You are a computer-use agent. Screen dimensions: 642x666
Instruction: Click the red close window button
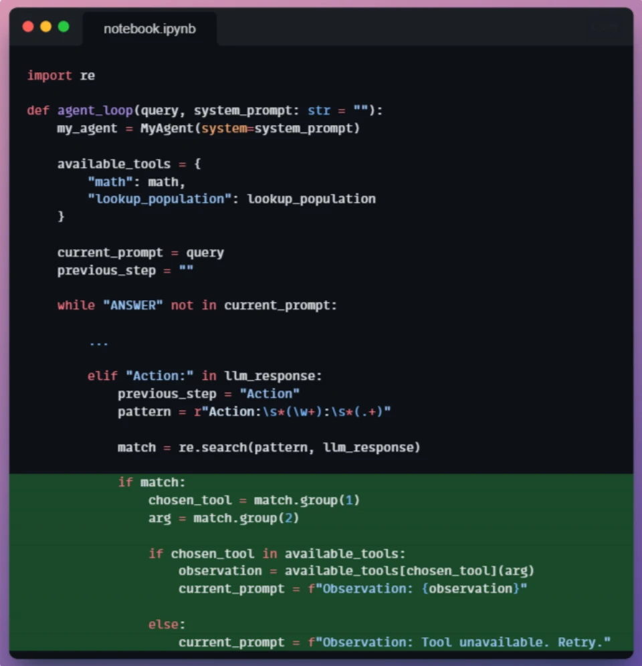pyautogui.click(x=28, y=27)
